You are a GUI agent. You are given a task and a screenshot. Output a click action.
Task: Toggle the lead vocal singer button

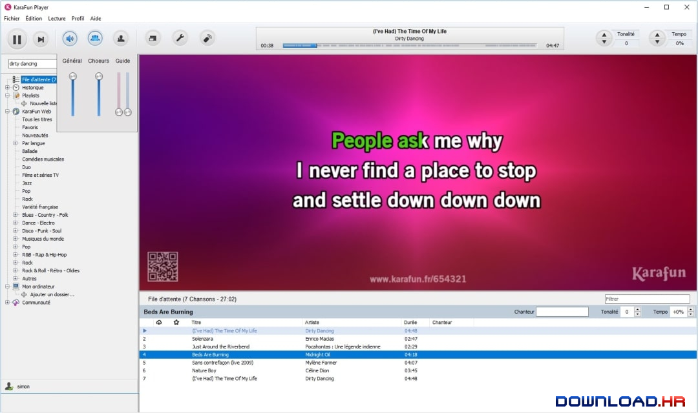point(121,39)
